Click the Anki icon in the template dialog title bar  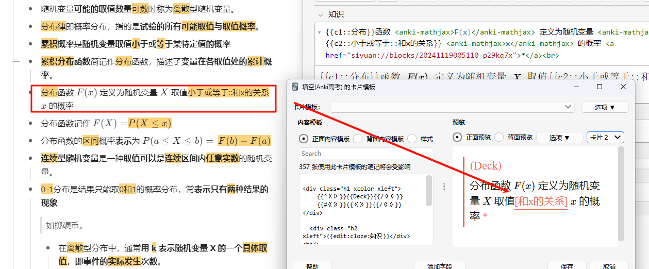(x=295, y=87)
